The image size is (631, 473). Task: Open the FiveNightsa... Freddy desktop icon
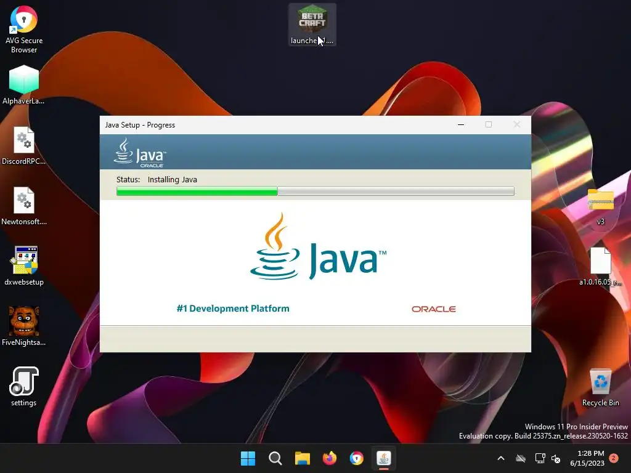pyautogui.click(x=24, y=326)
